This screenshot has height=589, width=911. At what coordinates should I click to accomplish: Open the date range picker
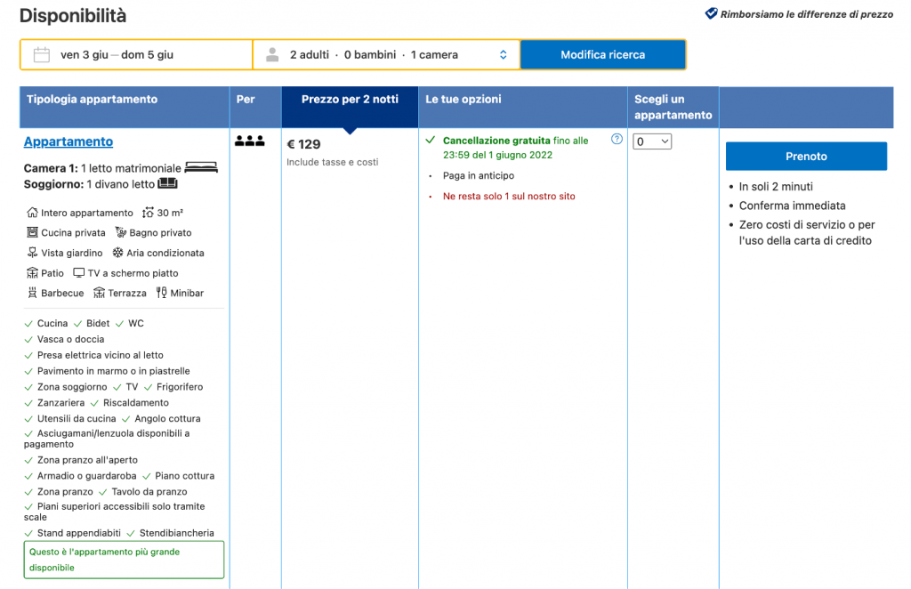tap(136, 55)
